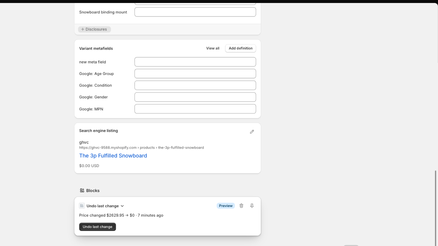Click the pencil edit icon for Search engine listing
This screenshot has height=246, width=438.
coord(252,132)
